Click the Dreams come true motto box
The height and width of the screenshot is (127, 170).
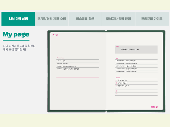(136, 49)
